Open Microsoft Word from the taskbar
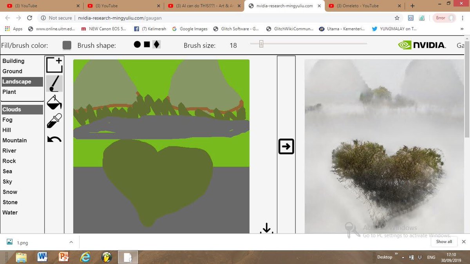 (x=42, y=257)
